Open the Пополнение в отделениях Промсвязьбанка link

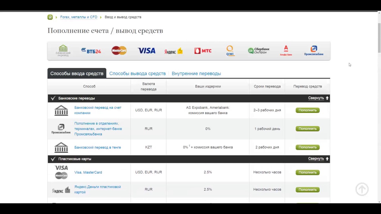click(x=98, y=129)
